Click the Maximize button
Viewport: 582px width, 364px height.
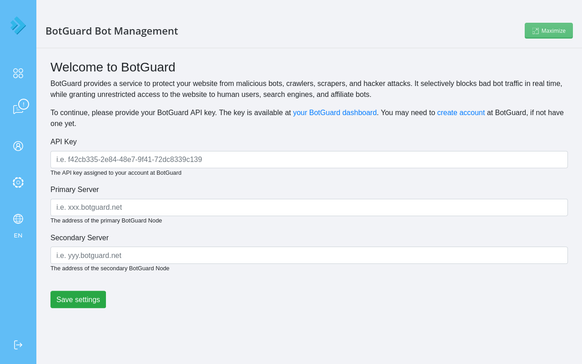(549, 30)
